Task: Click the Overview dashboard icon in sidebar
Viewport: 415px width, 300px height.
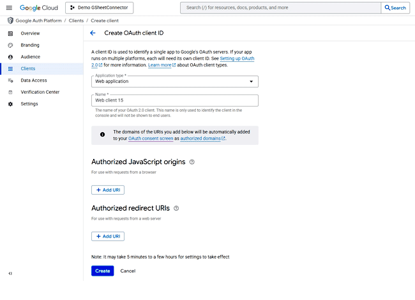Action: (10, 33)
